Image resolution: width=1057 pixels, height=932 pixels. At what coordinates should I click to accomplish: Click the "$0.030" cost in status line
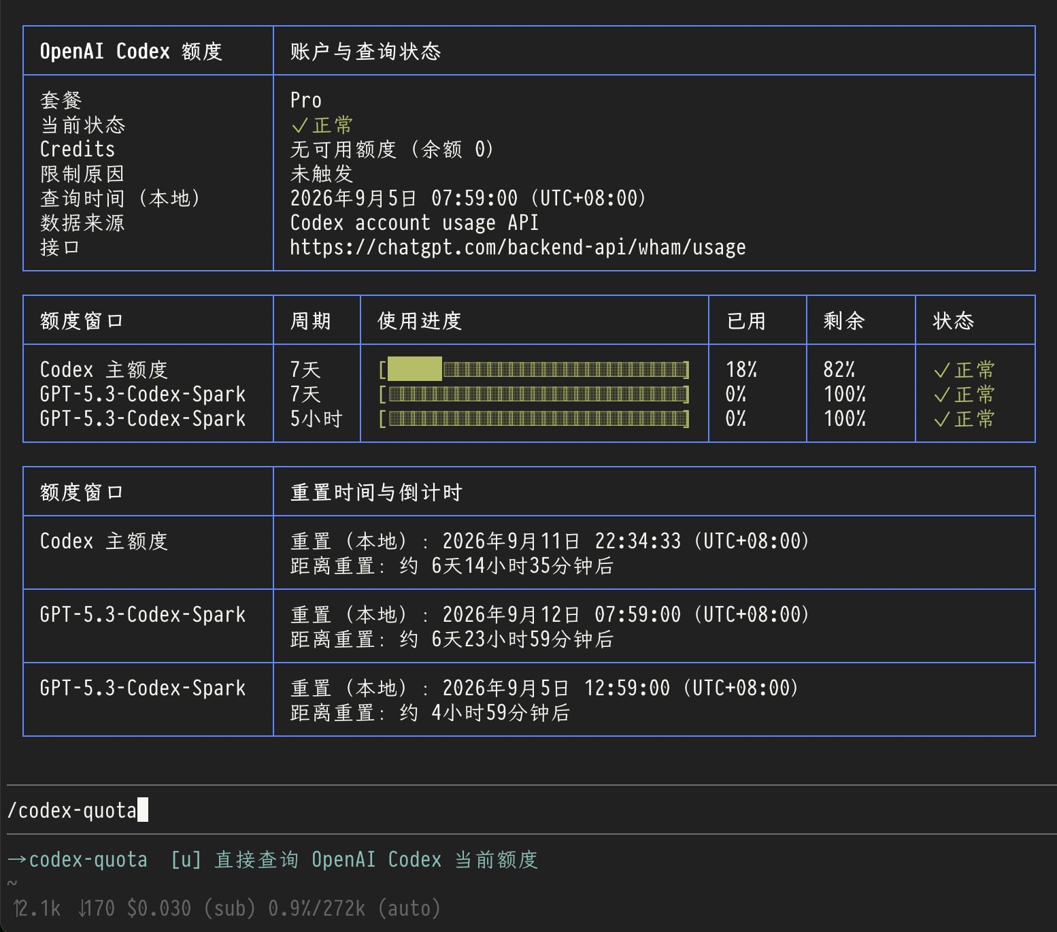(x=159, y=908)
